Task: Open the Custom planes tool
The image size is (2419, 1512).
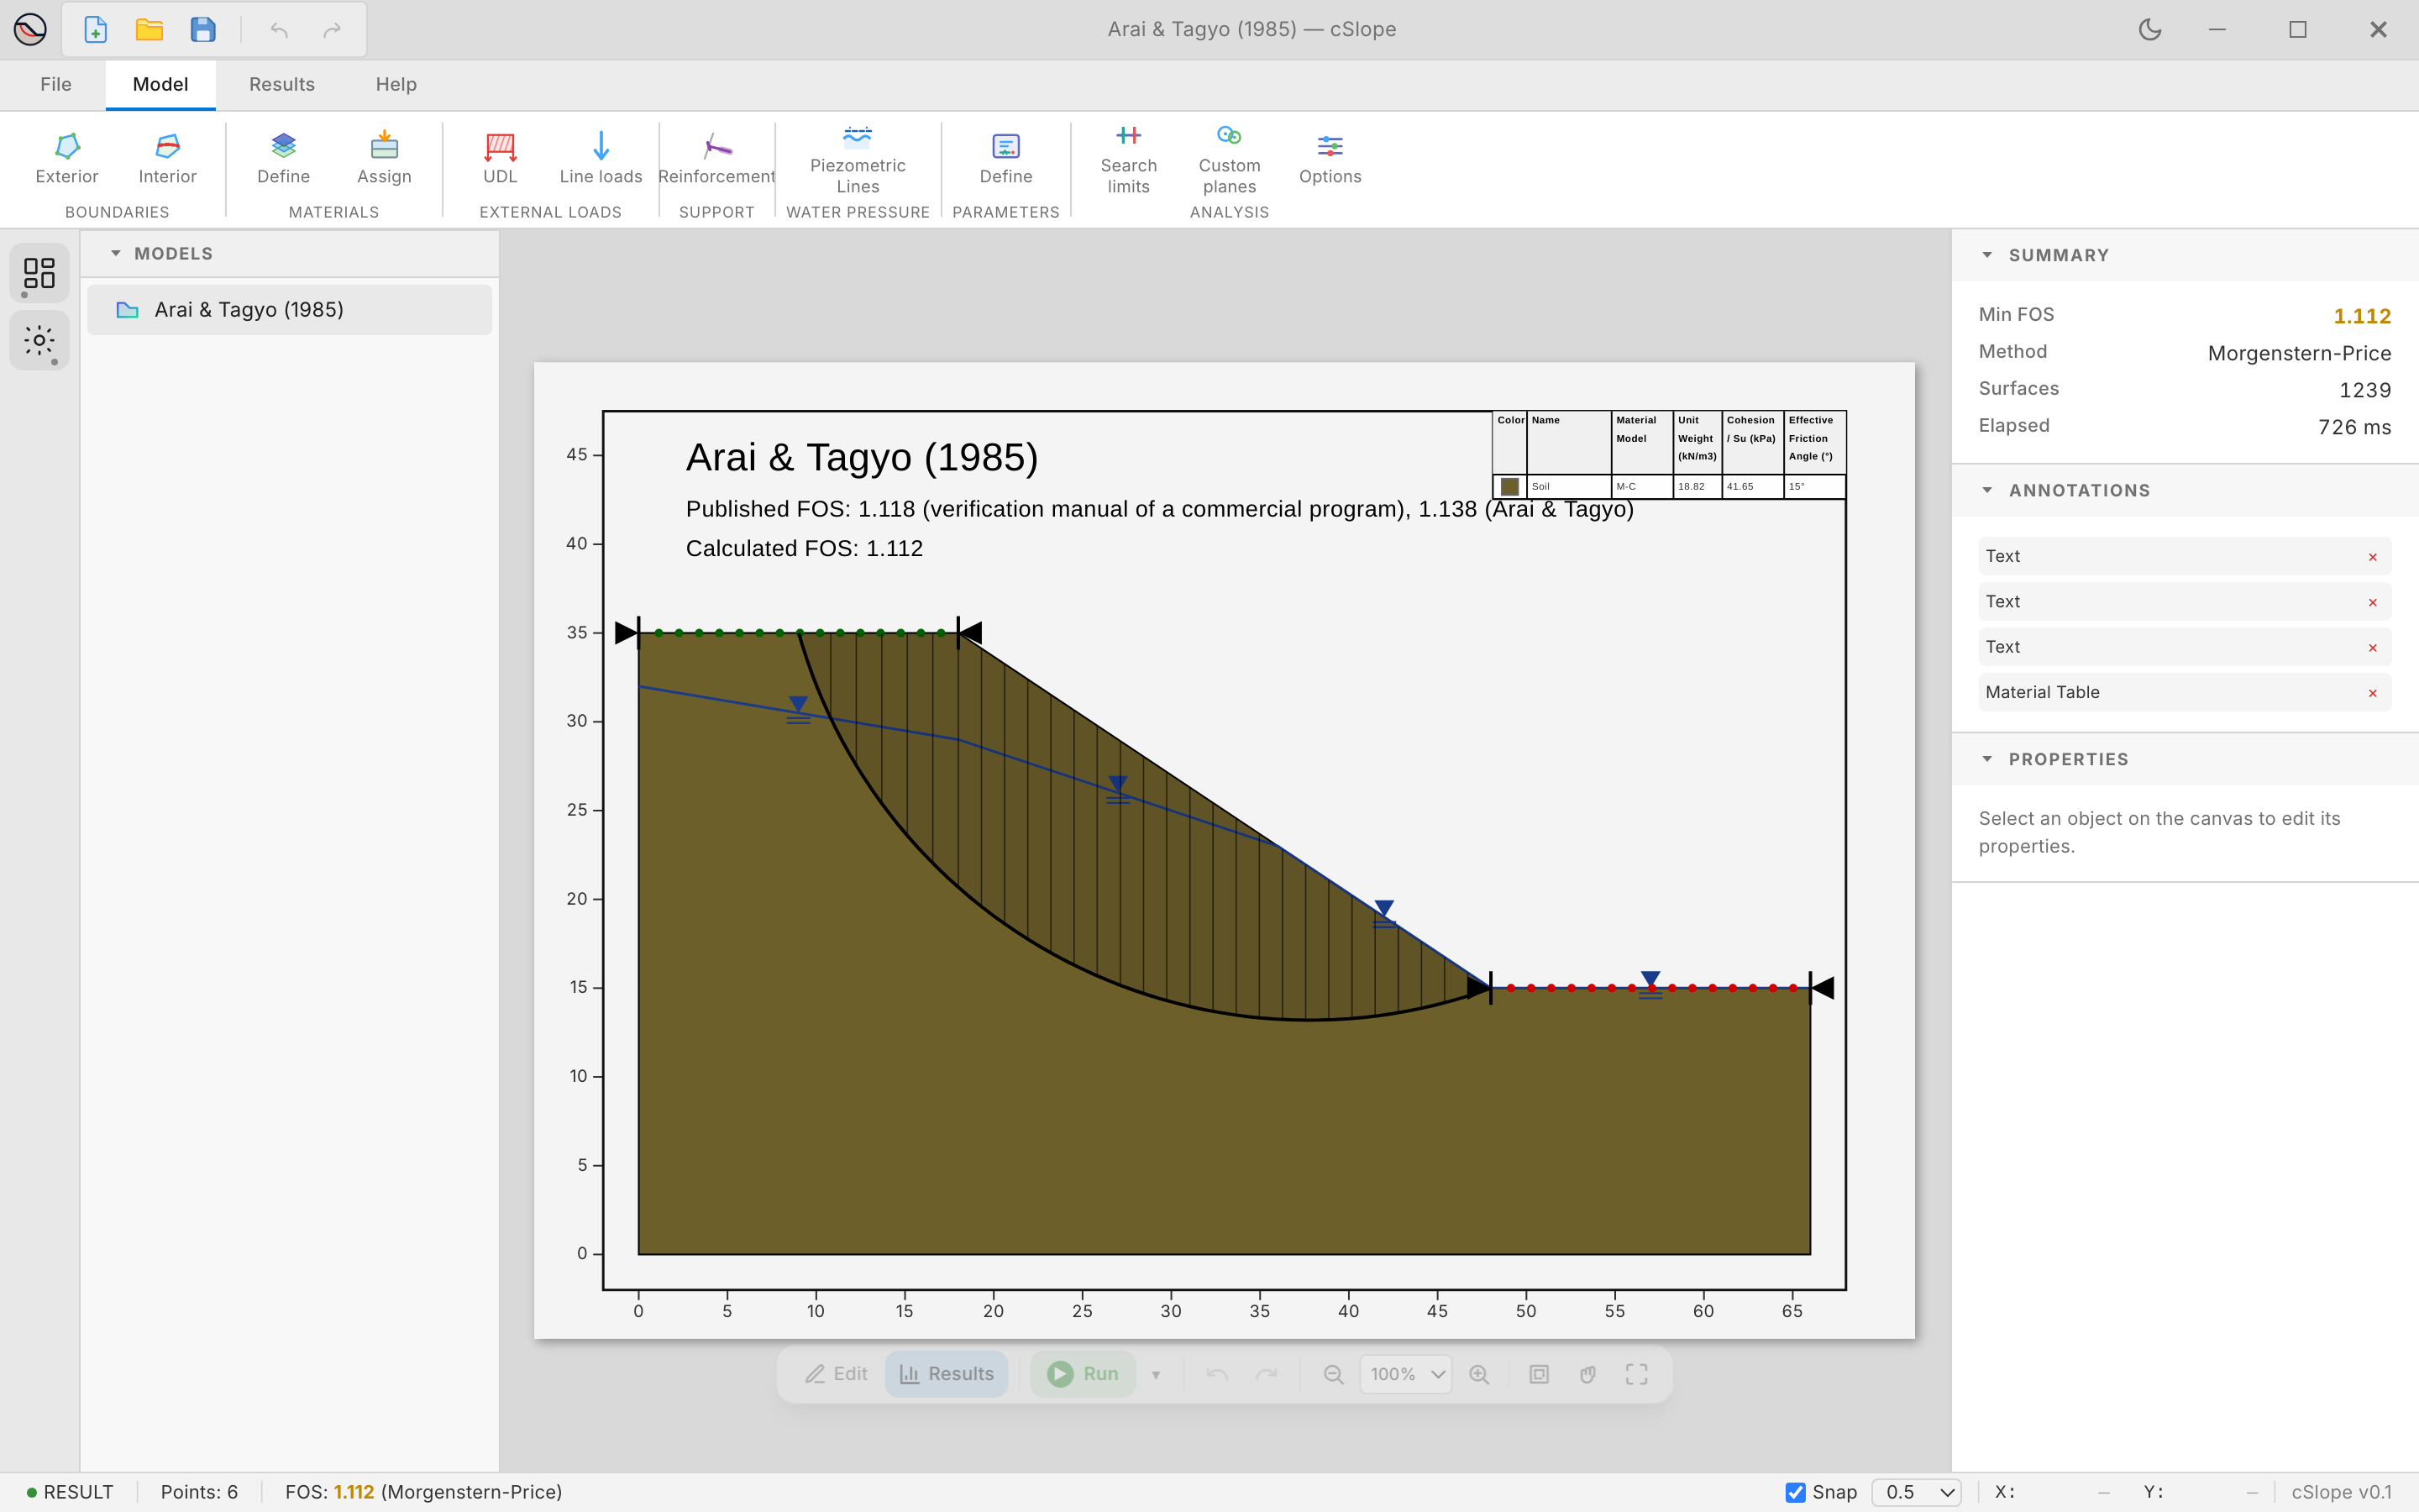Action: point(1230,159)
